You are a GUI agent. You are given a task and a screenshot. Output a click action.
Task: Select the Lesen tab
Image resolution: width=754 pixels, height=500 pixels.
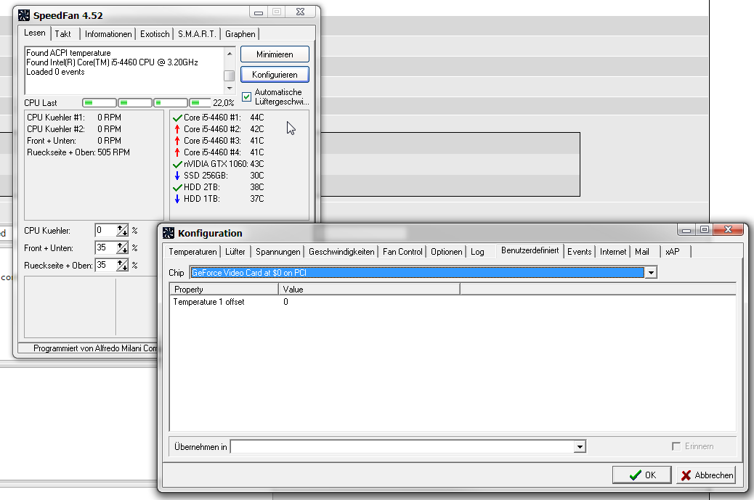[x=35, y=33]
